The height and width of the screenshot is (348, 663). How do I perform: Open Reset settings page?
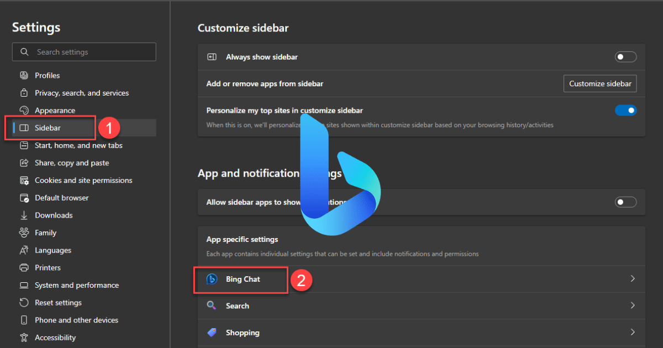tap(58, 303)
